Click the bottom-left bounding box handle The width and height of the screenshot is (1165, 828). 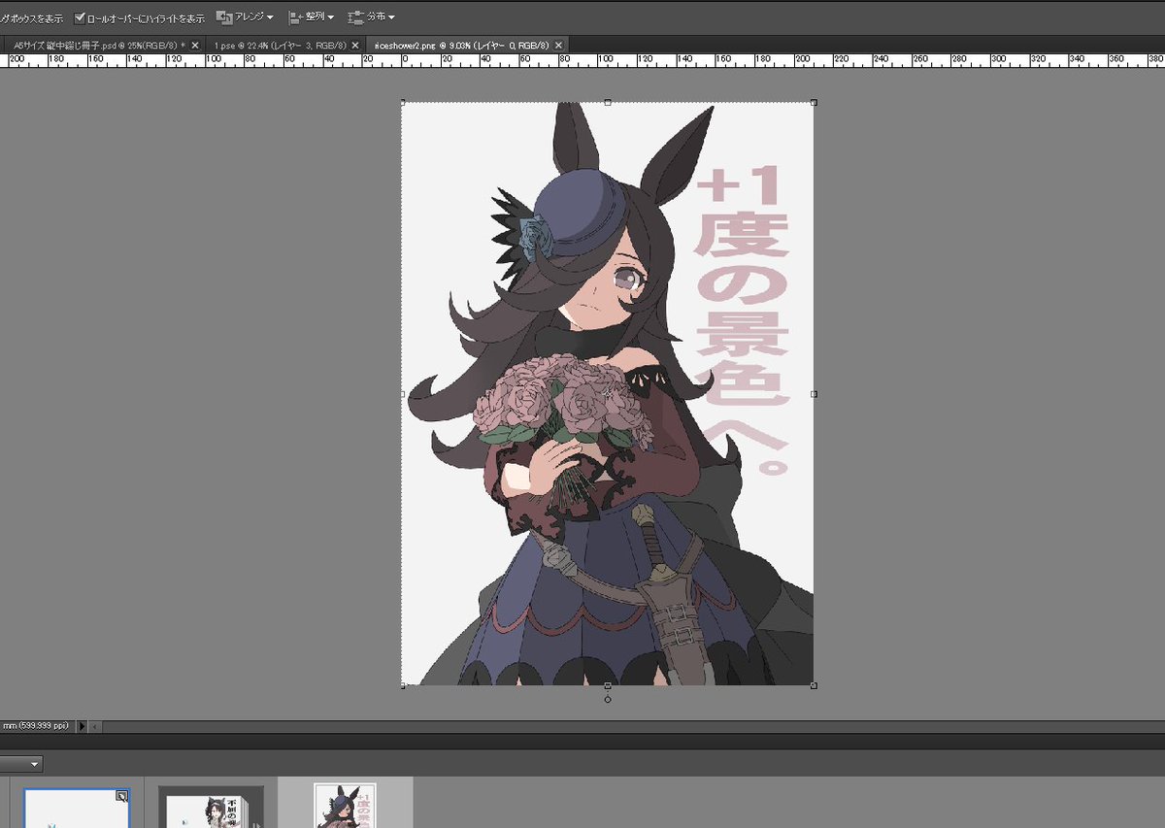pos(402,685)
